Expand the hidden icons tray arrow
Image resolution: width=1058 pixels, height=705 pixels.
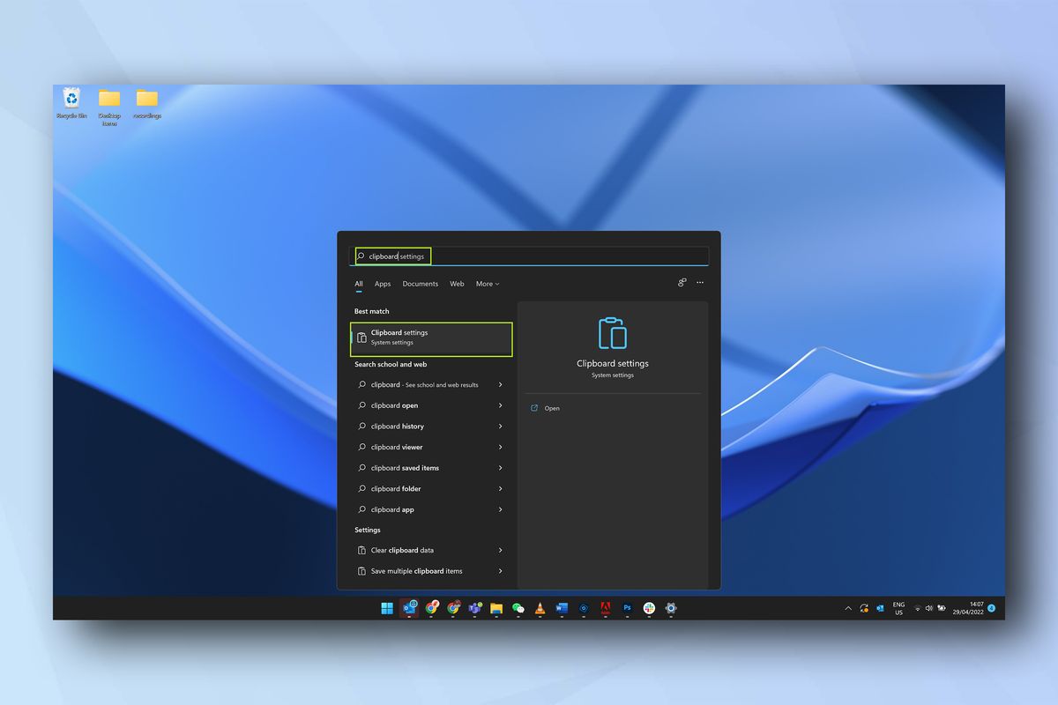coord(849,608)
